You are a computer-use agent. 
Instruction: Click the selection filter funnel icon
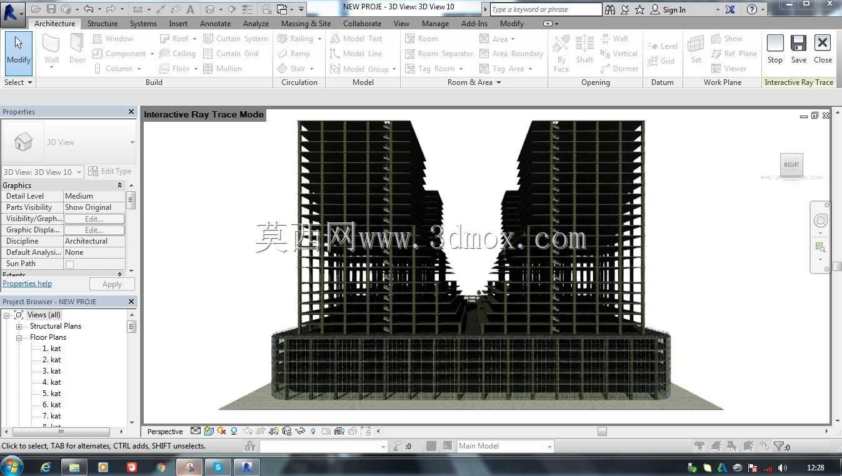coord(779,446)
